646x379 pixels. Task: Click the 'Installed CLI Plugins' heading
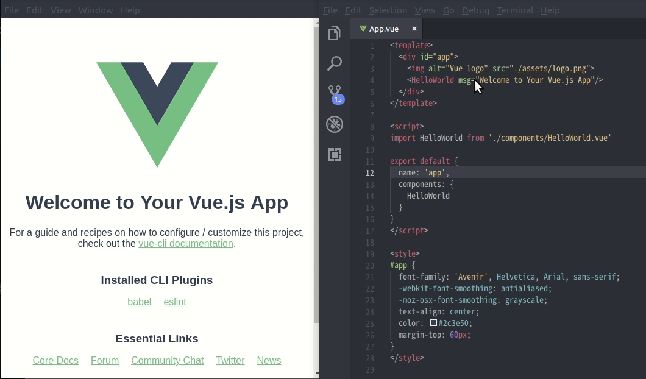pos(157,280)
